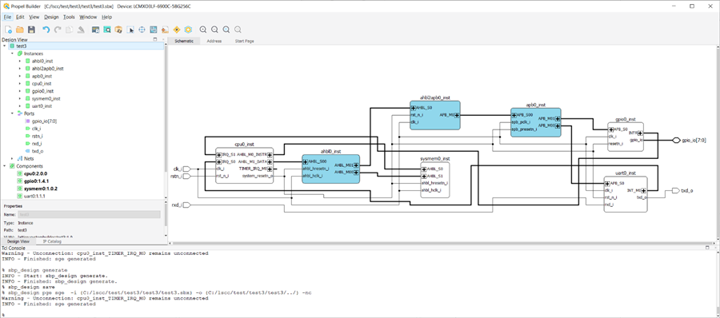Image resolution: width=720 pixels, height=318 pixels.
Task: Click the Tcl Console panel maximize icon
Action: tap(708, 248)
